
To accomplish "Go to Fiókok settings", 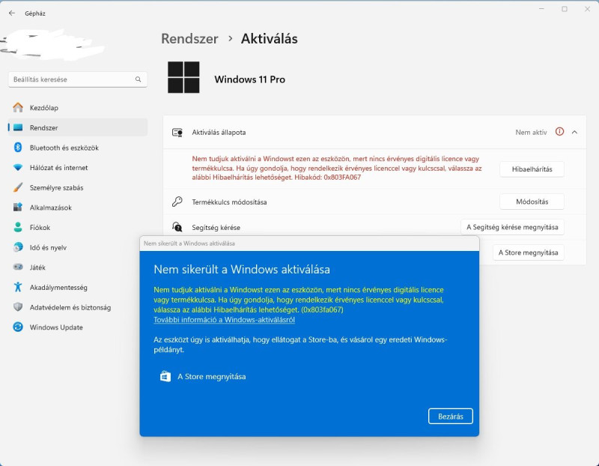I will (78, 227).
